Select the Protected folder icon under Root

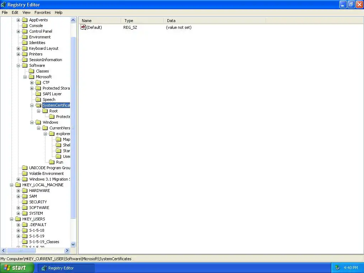pyautogui.click(x=52, y=117)
